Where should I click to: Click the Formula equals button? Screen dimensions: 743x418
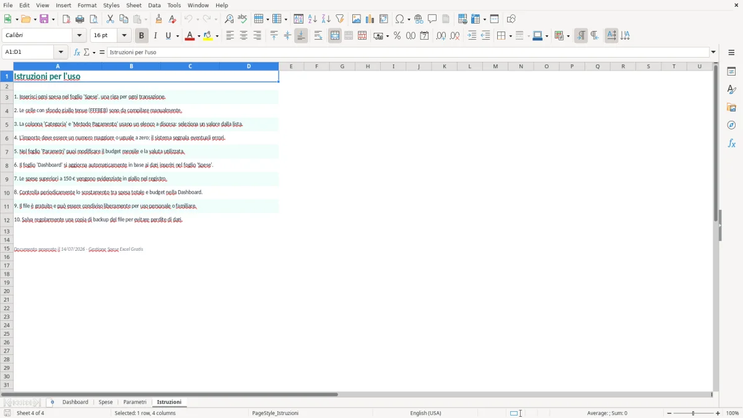tap(102, 53)
